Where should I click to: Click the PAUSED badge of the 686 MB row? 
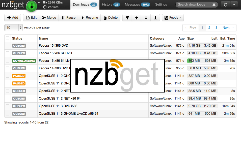[x=19, y=83]
